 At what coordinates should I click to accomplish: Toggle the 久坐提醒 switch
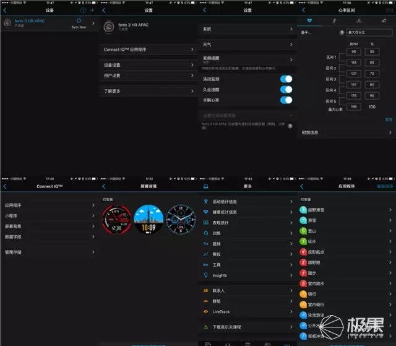tap(286, 90)
